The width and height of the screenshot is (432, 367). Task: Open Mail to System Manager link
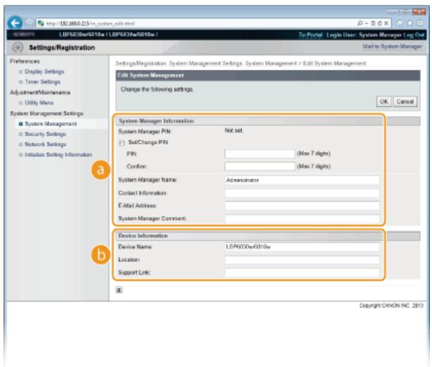tap(393, 46)
